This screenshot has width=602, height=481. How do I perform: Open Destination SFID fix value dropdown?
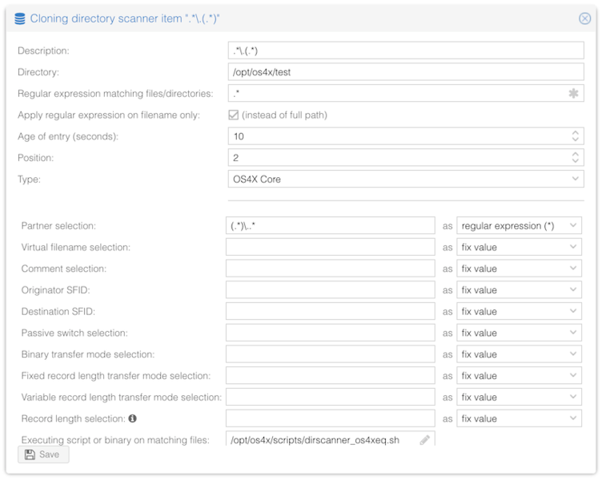[518, 312]
